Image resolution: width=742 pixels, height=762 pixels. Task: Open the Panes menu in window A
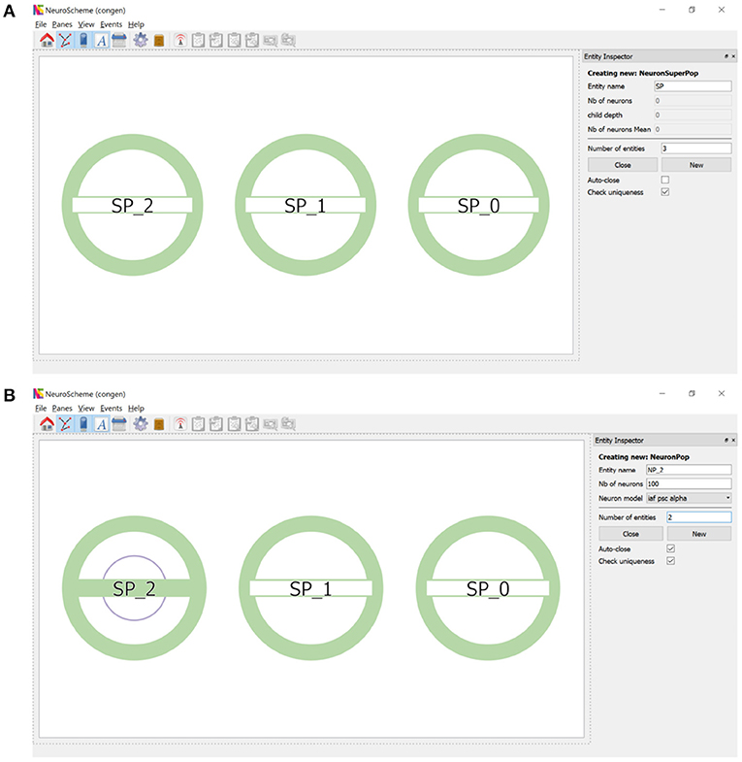point(62,24)
